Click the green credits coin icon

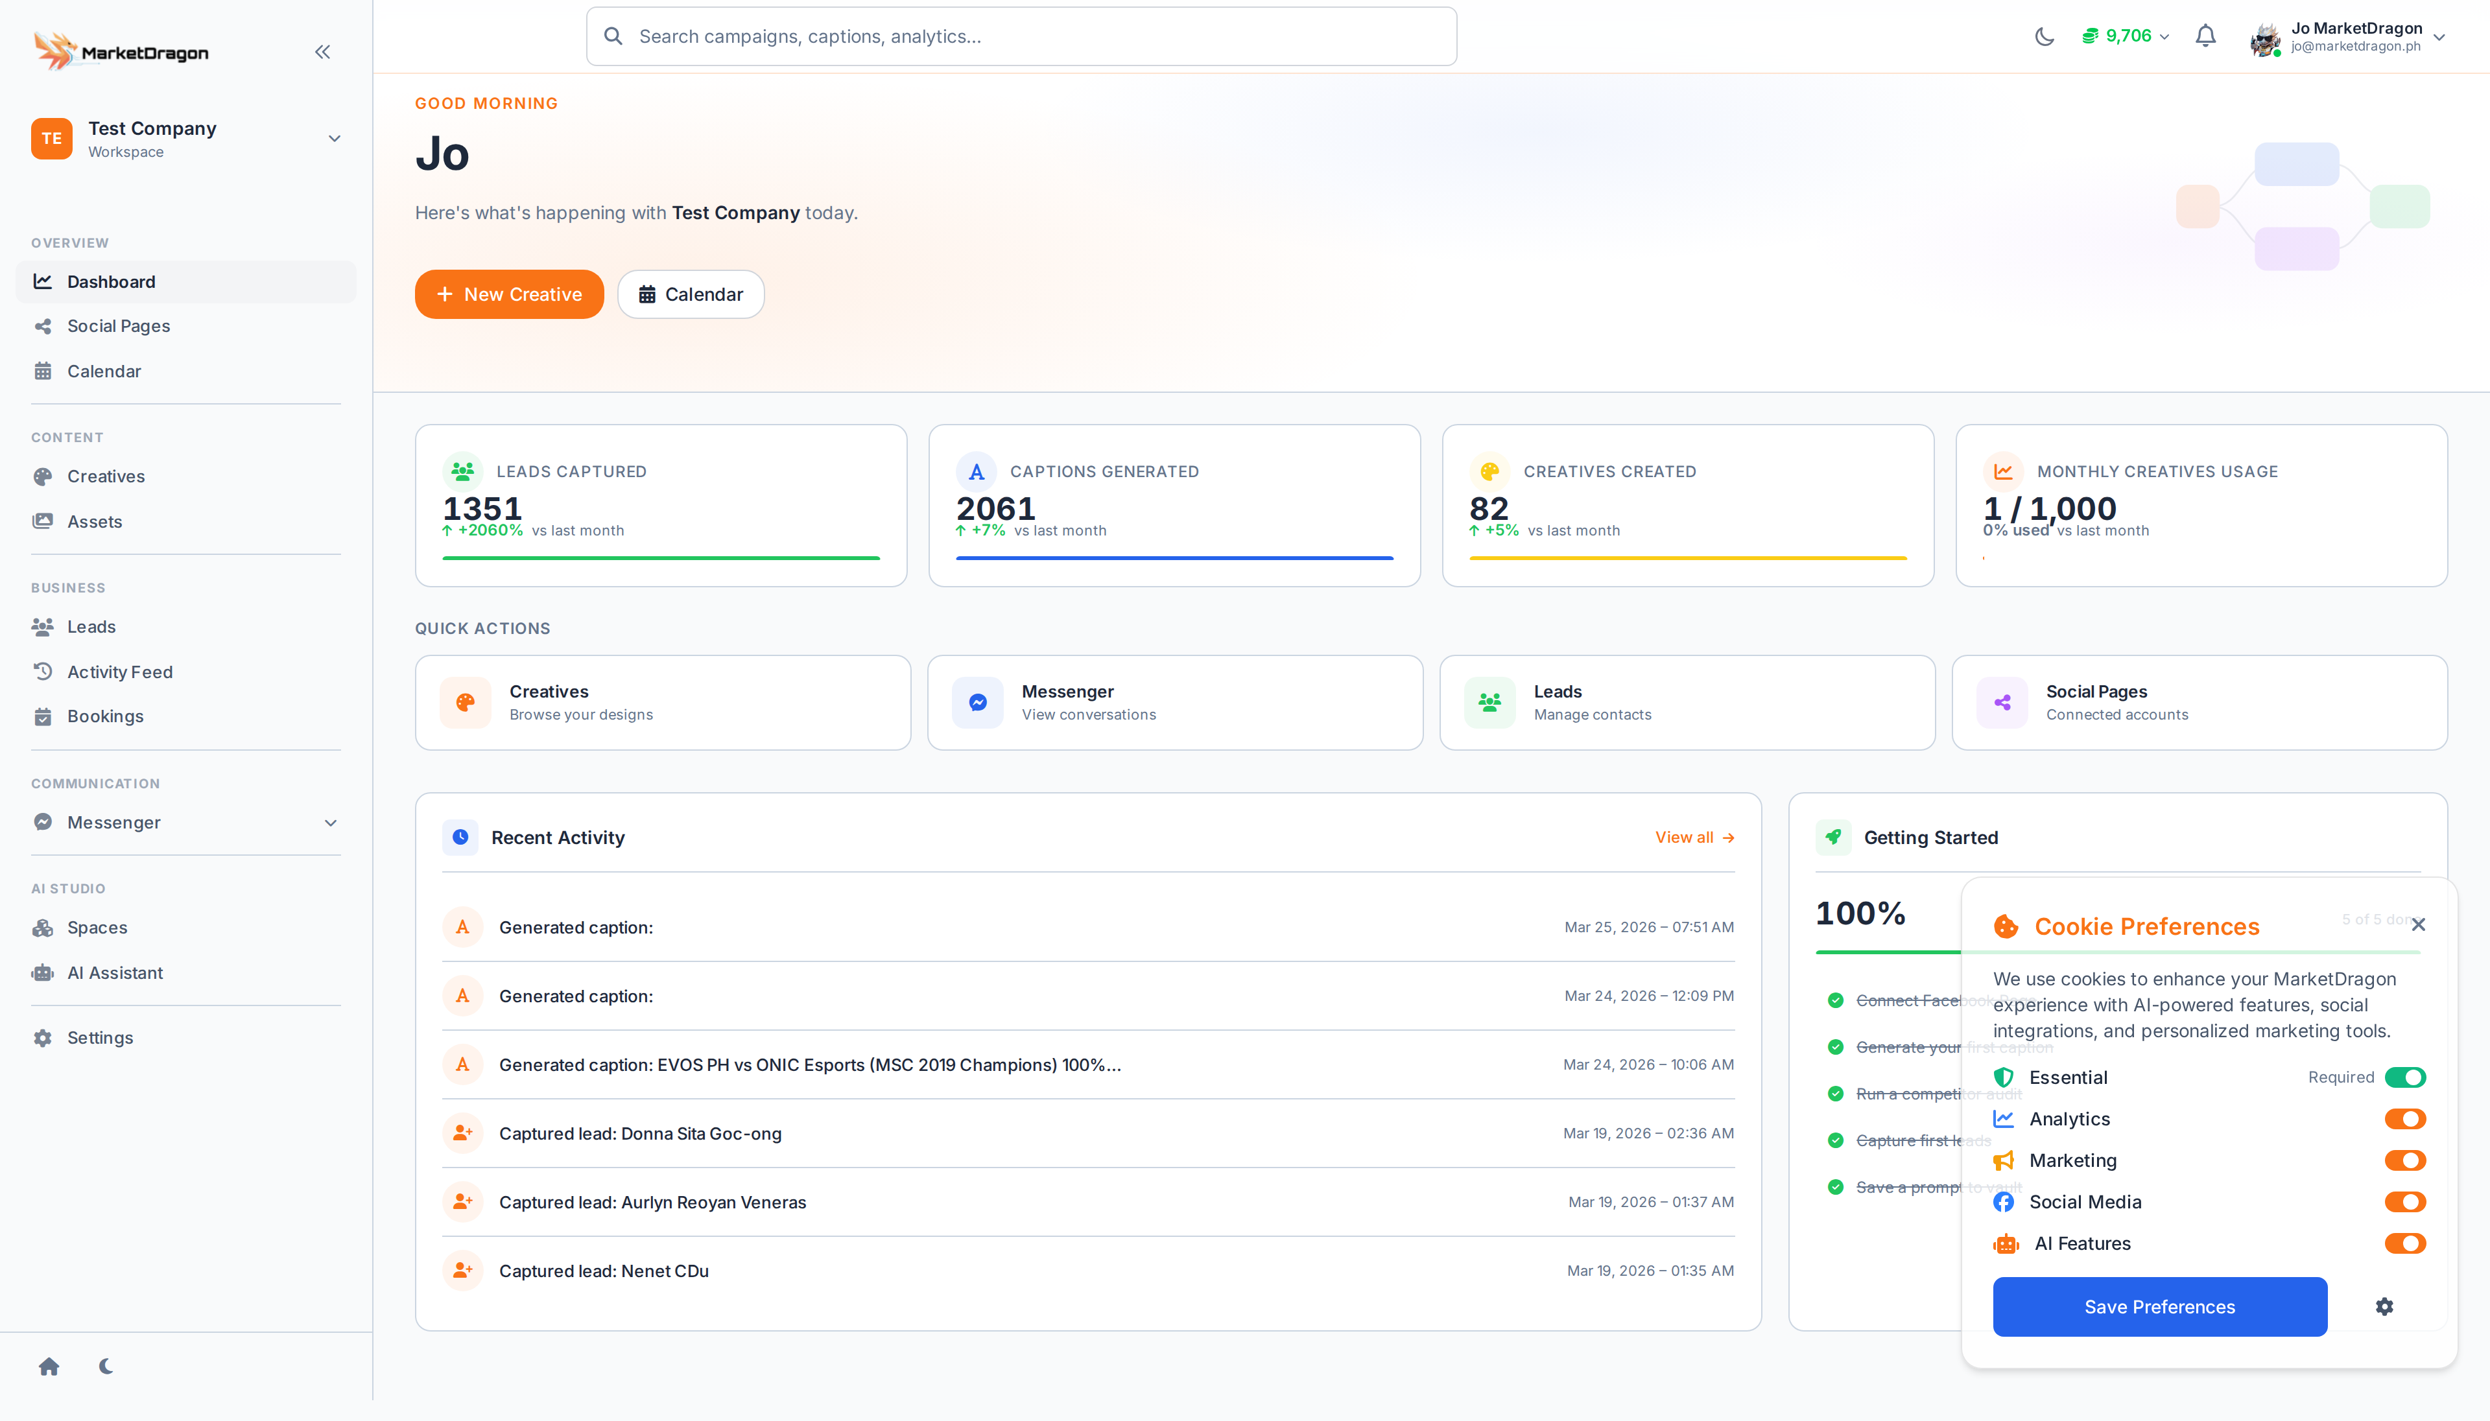click(2090, 36)
